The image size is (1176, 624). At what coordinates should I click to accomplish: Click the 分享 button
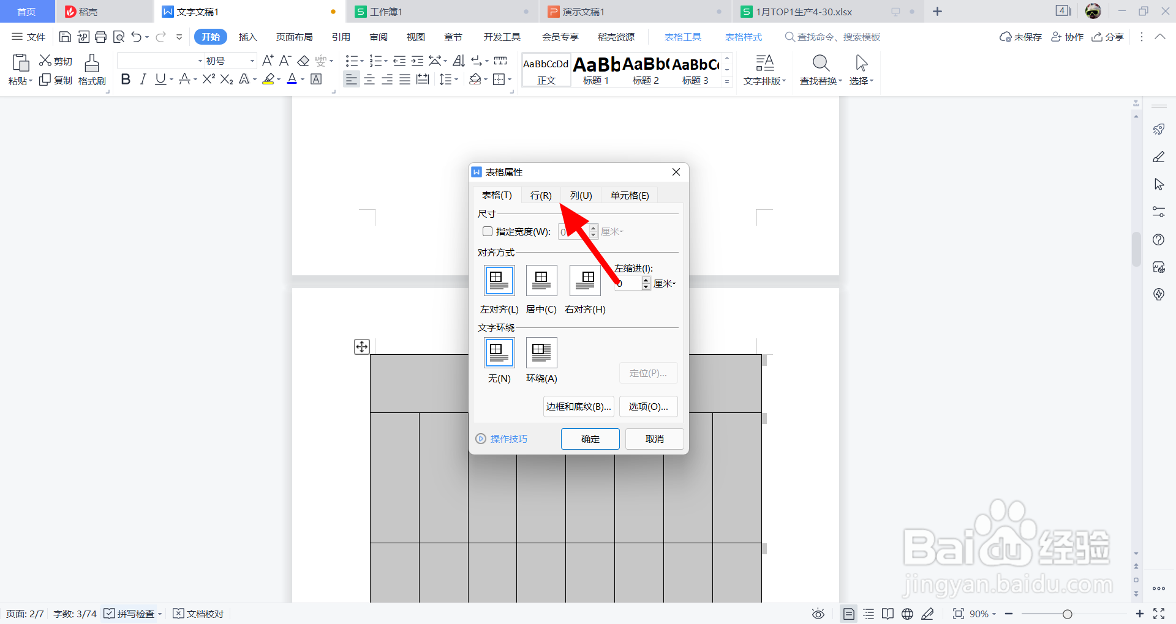click(1108, 37)
